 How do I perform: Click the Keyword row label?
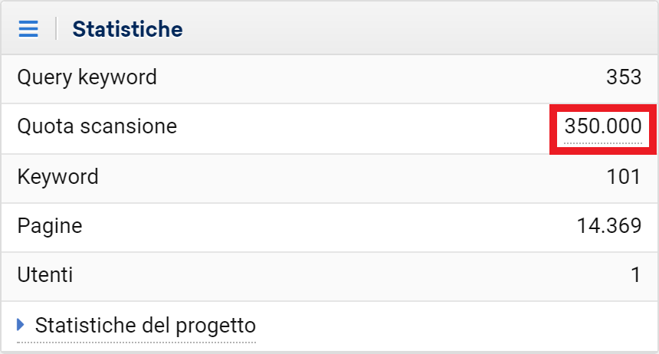(x=57, y=177)
